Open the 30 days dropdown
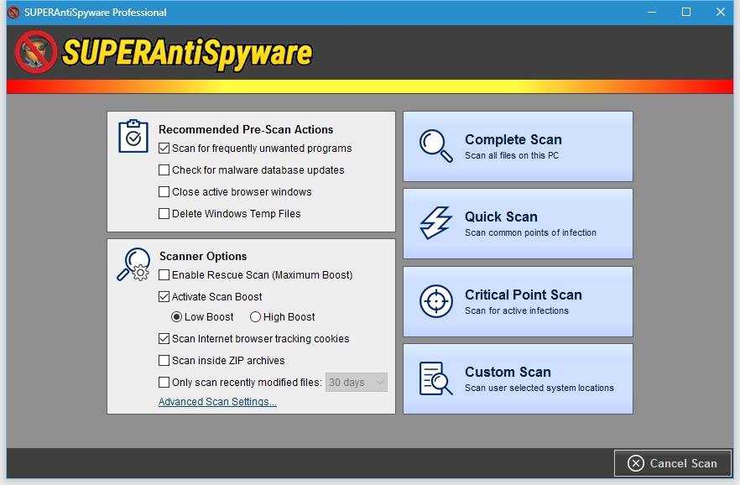This screenshot has height=485, width=740. click(357, 383)
